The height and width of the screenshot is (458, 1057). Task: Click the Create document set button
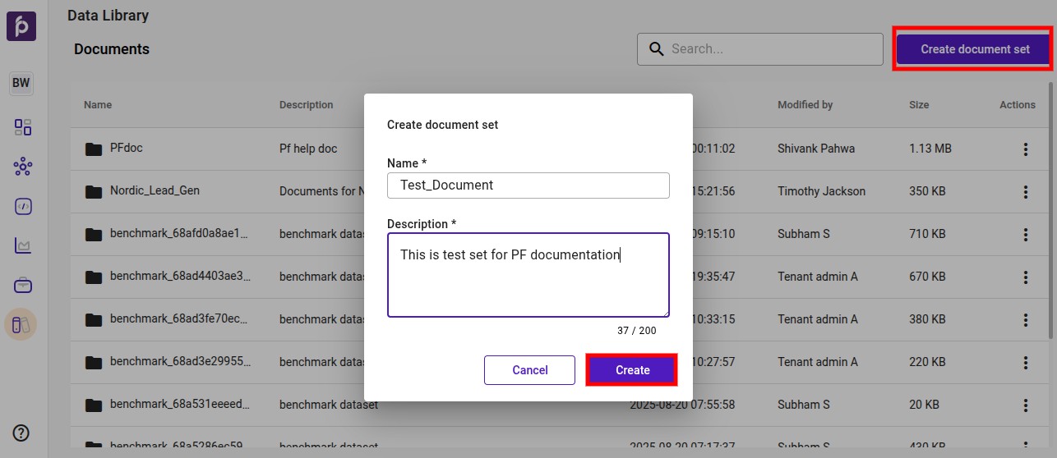point(974,49)
